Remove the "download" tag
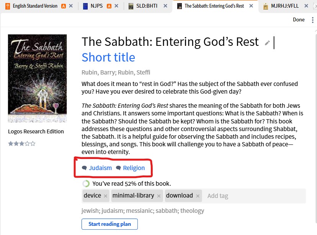This screenshot has width=317, height=235. tap(199, 195)
